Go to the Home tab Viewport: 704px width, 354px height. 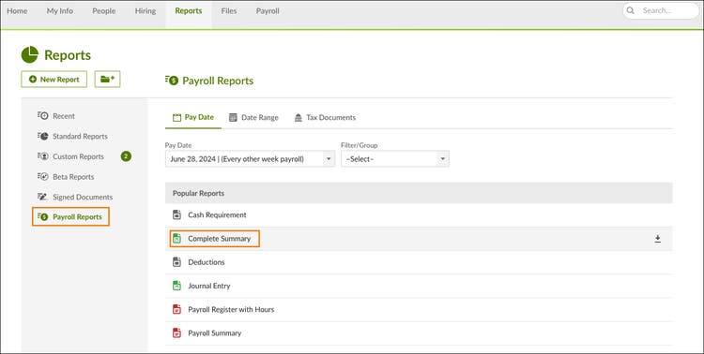(x=17, y=10)
